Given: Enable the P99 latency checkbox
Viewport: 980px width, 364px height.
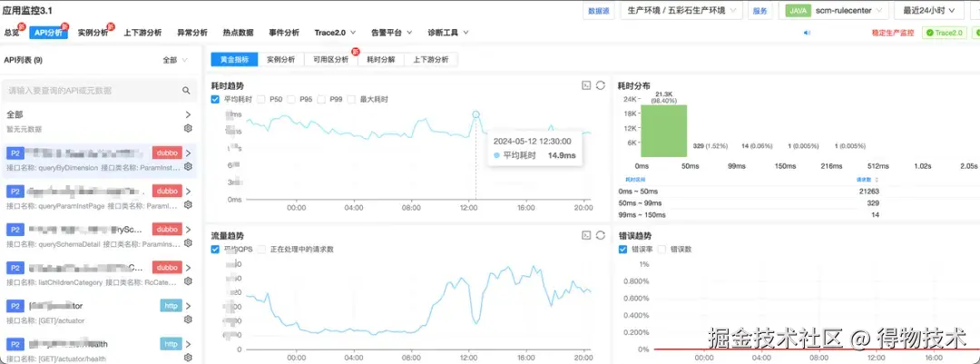Looking at the screenshot, I should tap(321, 100).
